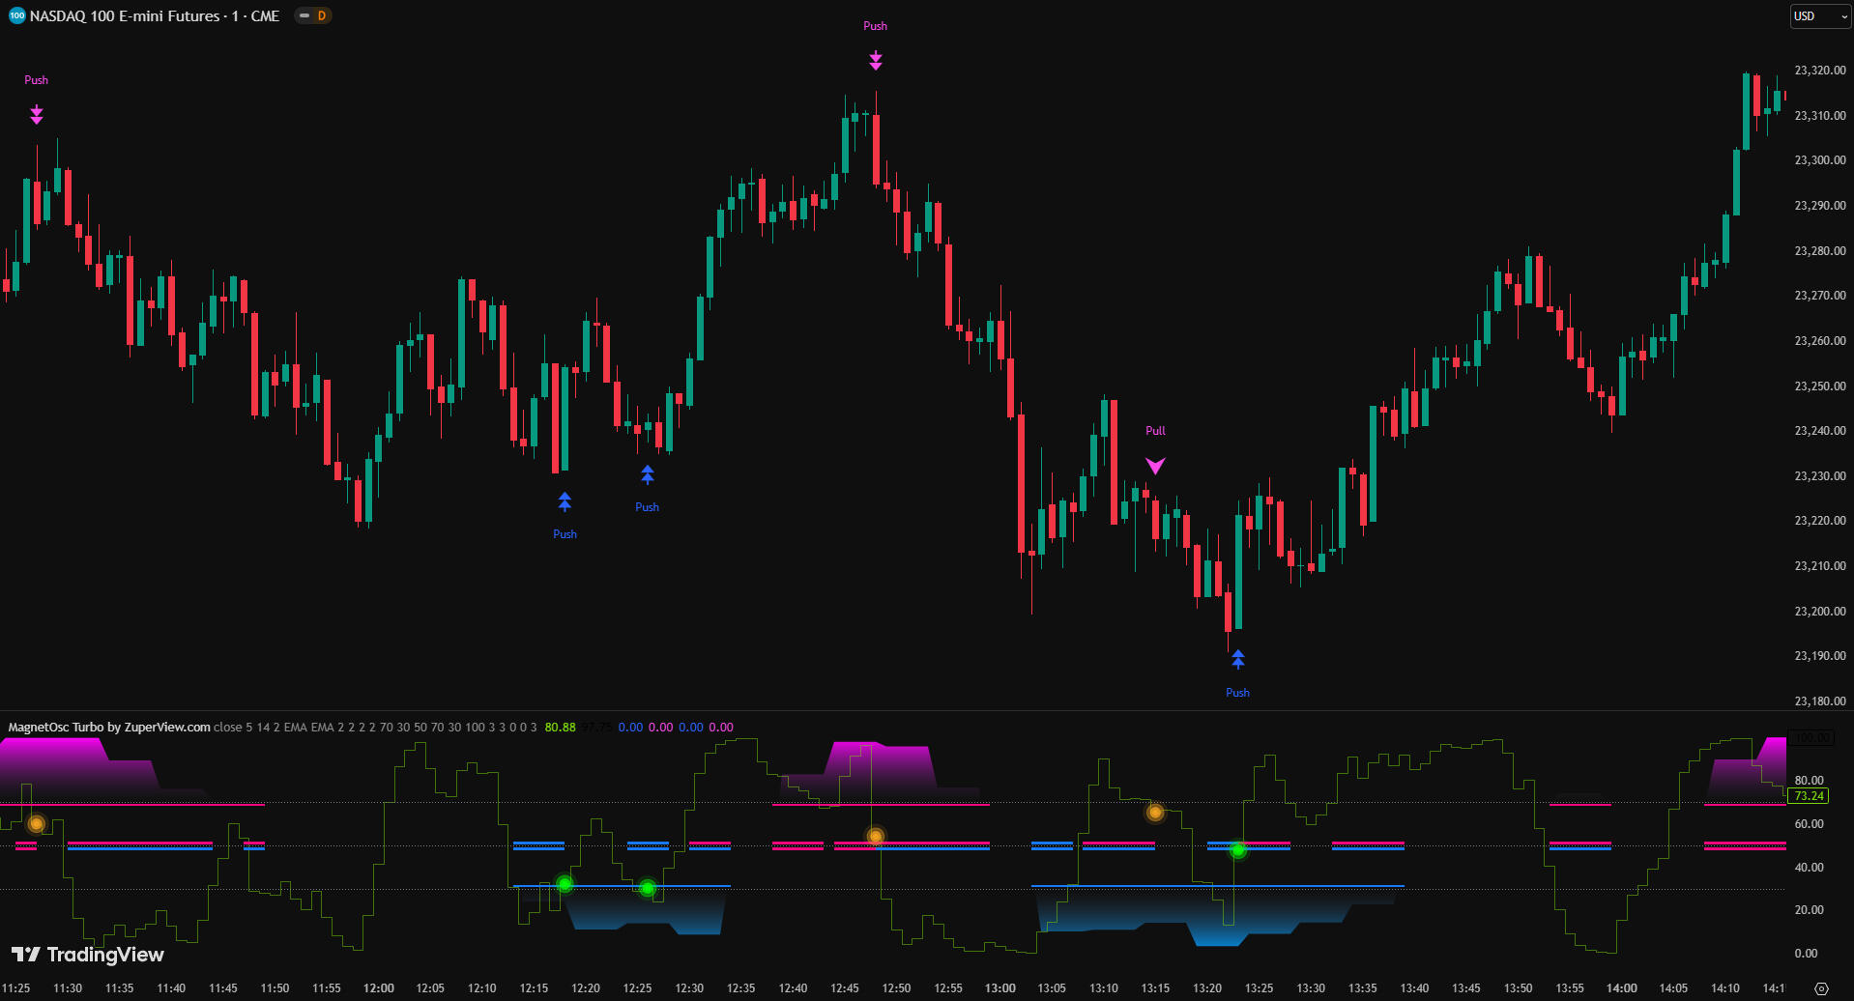
Task: Select the orange oscillator dot below the Pull signal
Action: 1155,812
